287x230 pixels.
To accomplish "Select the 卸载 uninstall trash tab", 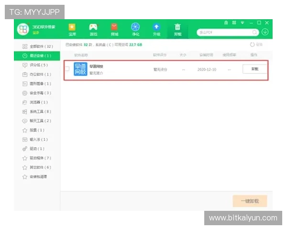I will tap(177, 29).
